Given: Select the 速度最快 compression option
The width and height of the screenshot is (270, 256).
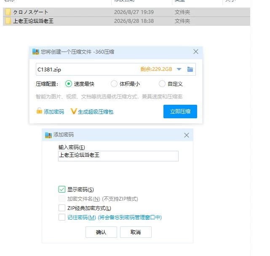Looking at the screenshot, I should pos(69,84).
